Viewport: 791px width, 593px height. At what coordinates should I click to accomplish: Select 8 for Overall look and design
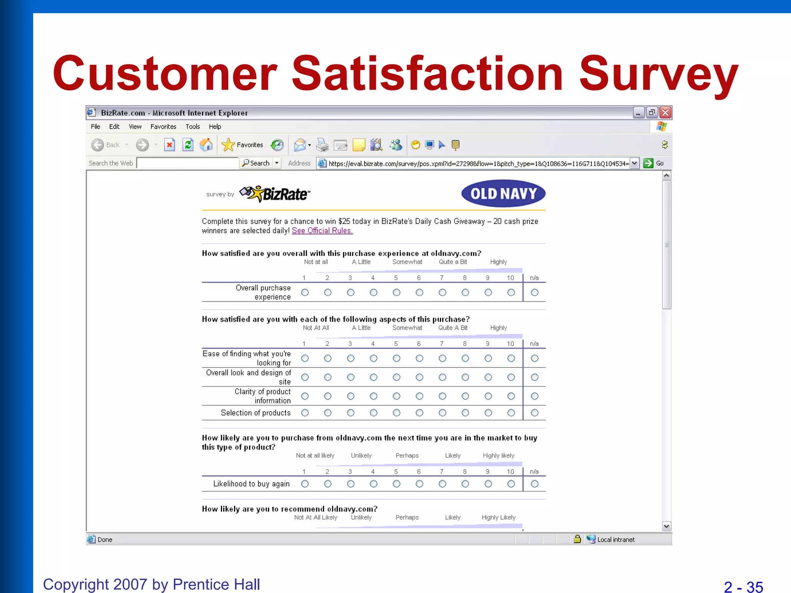point(465,377)
